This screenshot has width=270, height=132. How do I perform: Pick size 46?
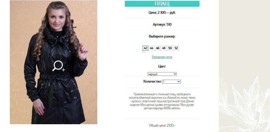pyautogui.click(x=157, y=48)
